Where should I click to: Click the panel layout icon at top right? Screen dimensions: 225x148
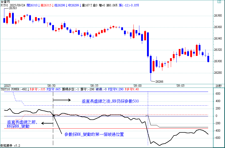point(219,2)
